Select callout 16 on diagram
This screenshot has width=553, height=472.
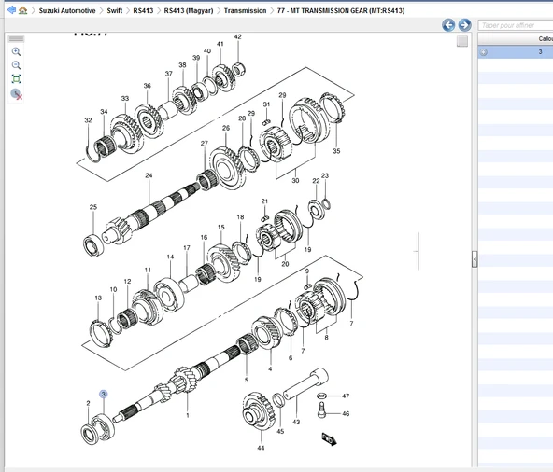coord(205,237)
